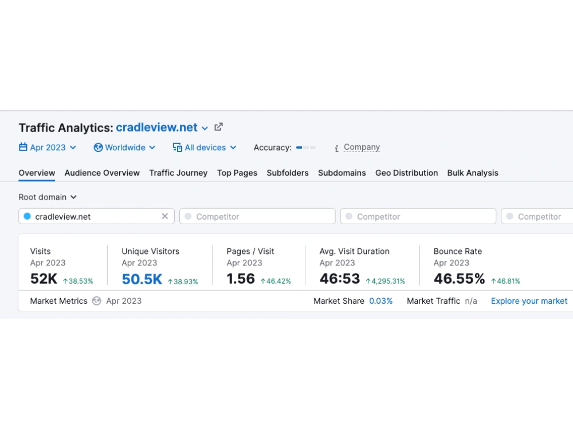Click the 50.5K Unique Visitors value
Image resolution: width=573 pixels, height=429 pixels.
[x=142, y=279]
